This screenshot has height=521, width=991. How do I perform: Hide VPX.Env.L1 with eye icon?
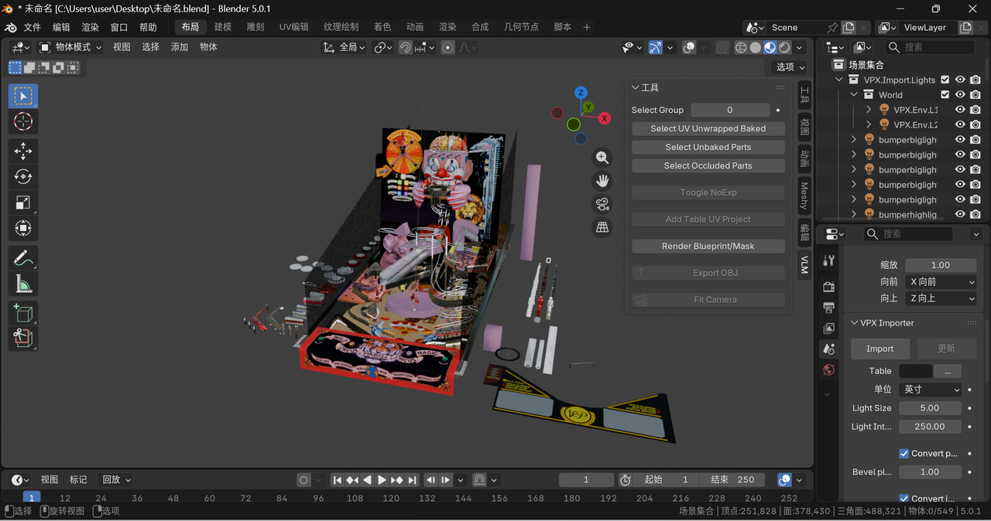point(960,110)
